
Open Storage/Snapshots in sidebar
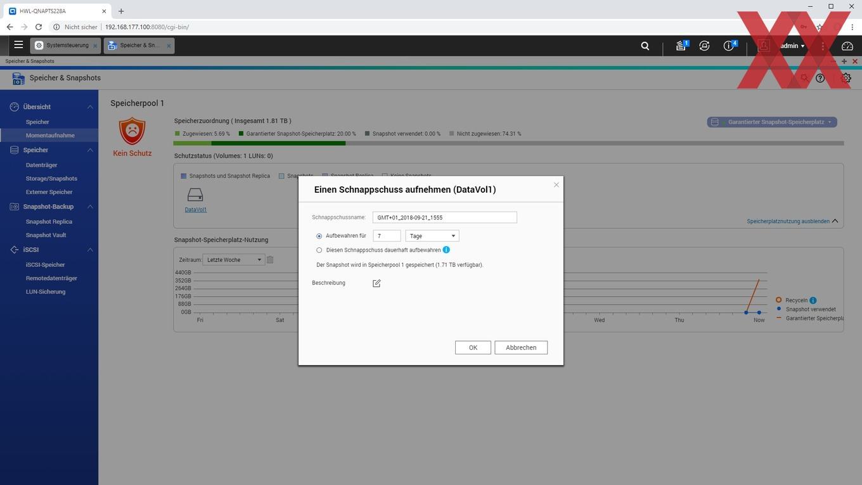(x=51, y=179)
